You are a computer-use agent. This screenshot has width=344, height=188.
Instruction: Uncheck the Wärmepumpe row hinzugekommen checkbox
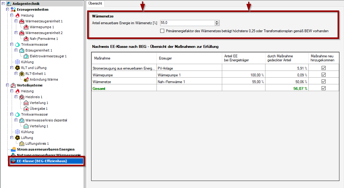[323, 75]
